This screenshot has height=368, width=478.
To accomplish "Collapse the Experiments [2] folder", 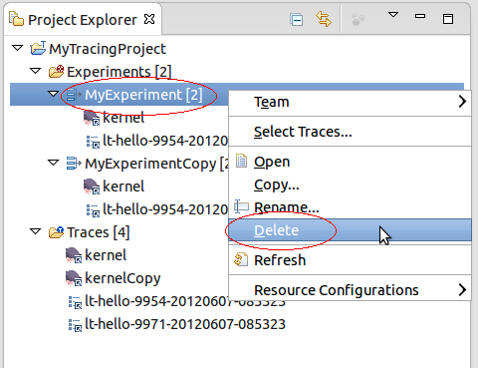I will pos(35,71).
